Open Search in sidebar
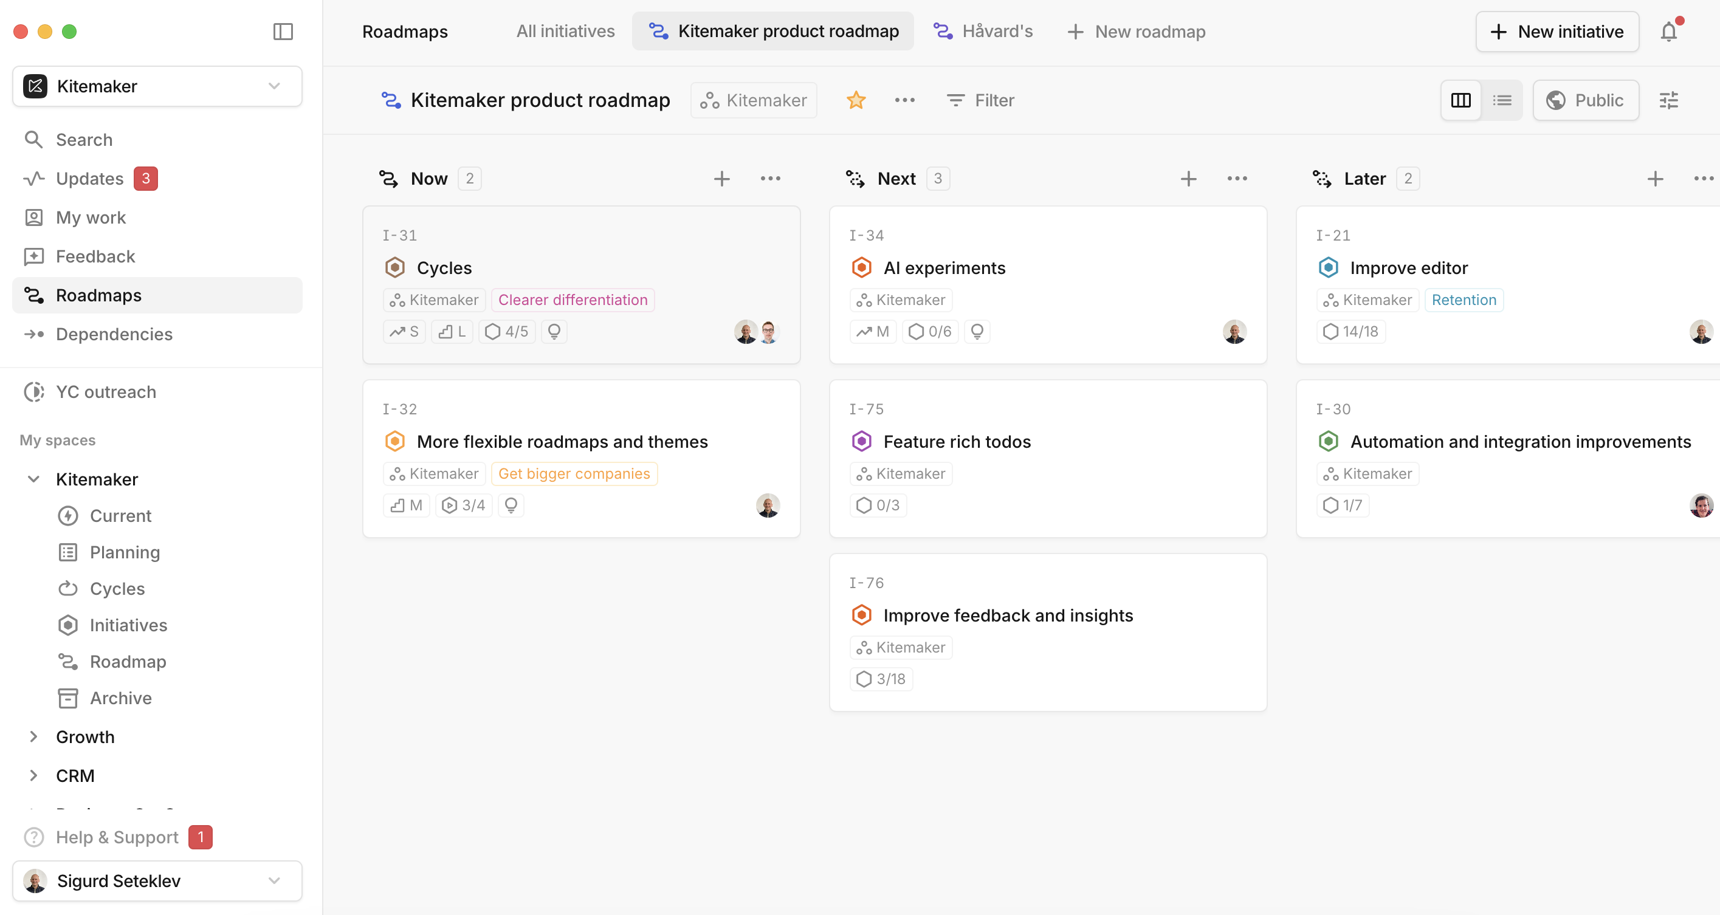The height and width of the screenshot is (915, 1720). coord(157,140)
